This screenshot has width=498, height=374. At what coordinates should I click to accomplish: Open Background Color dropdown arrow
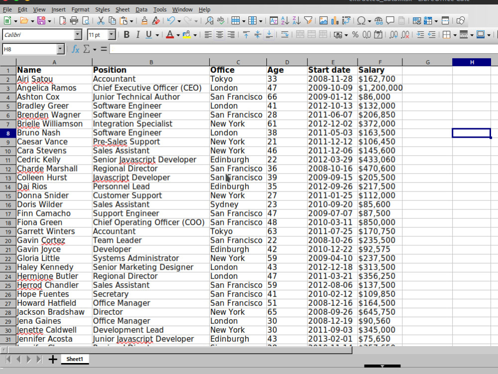coord(195,35)
